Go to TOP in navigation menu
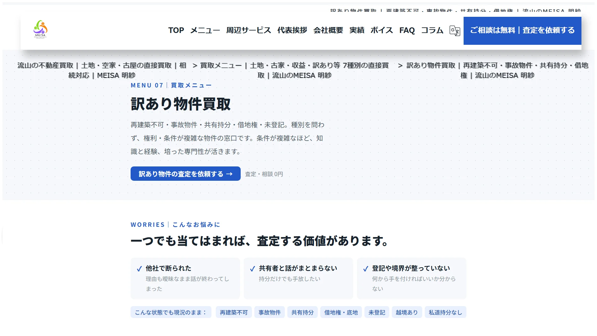Screen dimensions: 597x336 [x=176, y=30]
